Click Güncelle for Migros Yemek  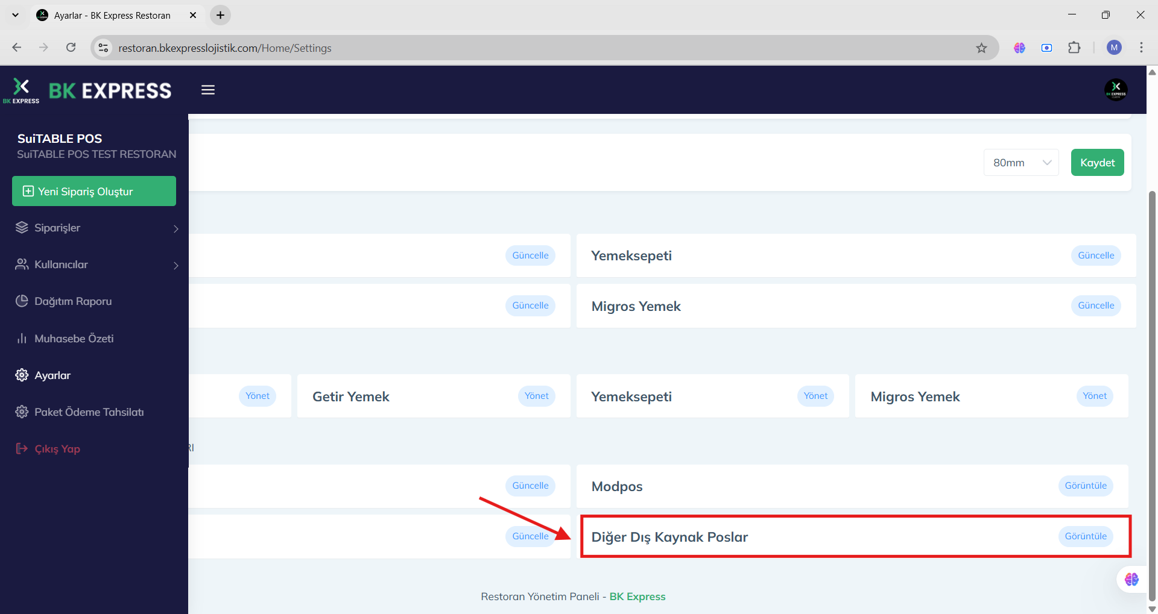1096,305
